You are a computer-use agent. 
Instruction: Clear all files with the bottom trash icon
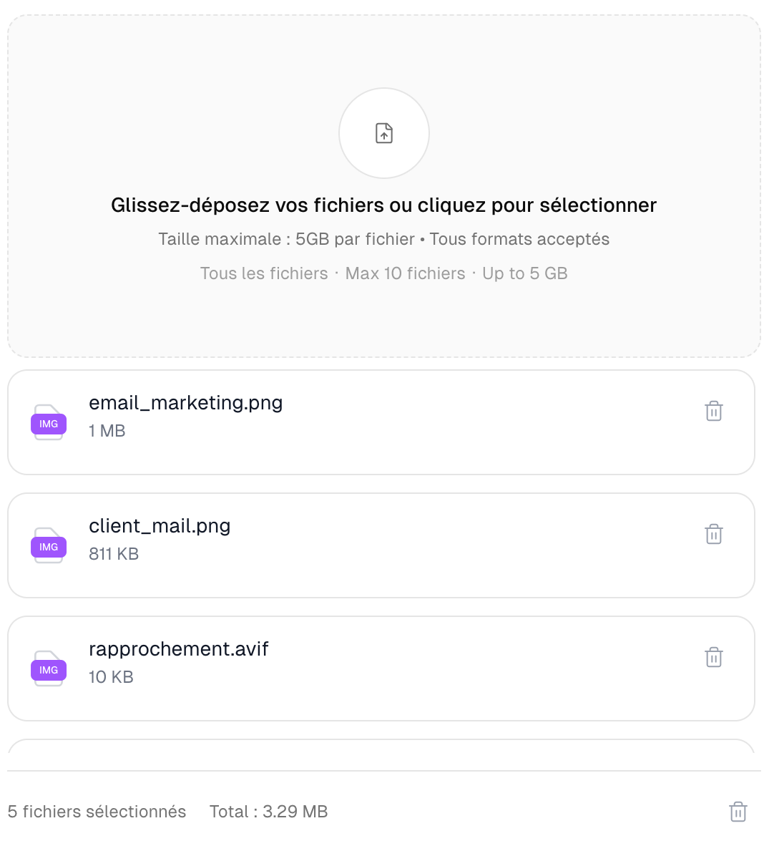pyautogui.click(x=738, y=812)
